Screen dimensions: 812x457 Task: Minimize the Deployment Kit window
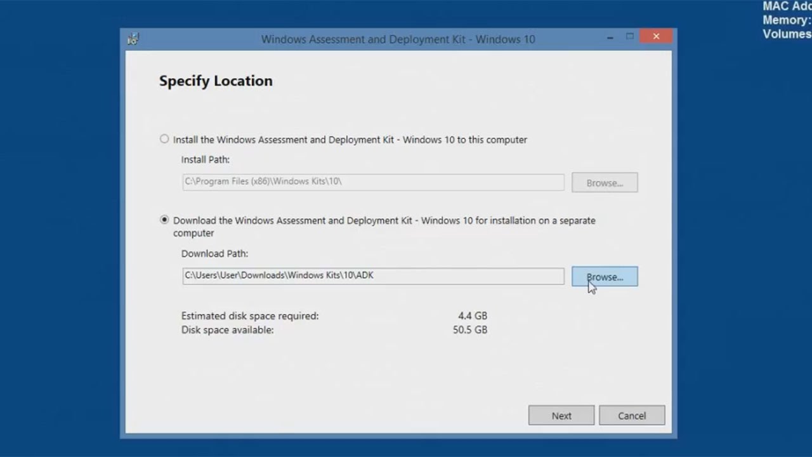point(610,37)
